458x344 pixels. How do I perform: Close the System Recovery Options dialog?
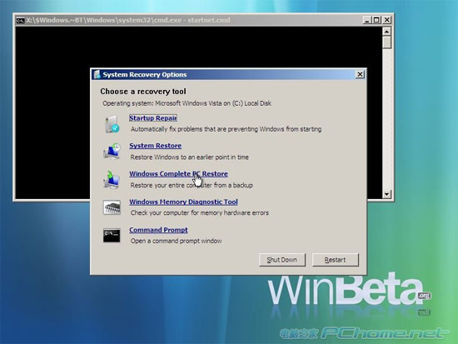pos(360,74)
